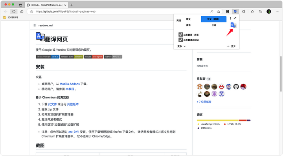Viewport: 283px width, 156px height.
Task: Click the release date october badge
Action: (72, 57)
